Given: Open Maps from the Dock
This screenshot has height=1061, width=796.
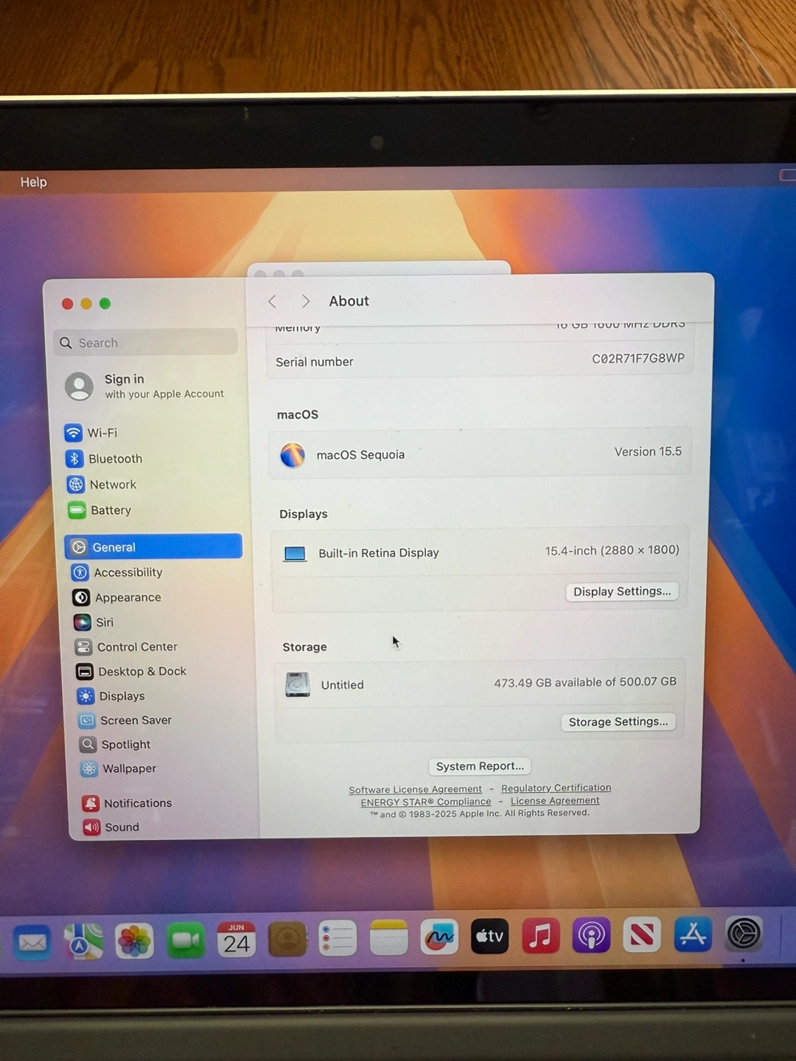Looking at the screenshot, I should (83, 941).
